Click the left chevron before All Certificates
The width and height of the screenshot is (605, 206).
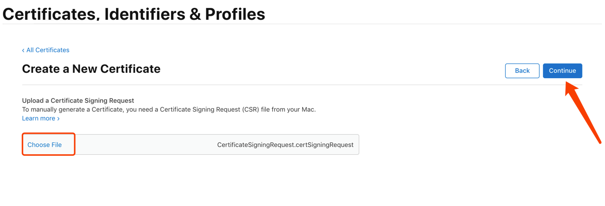[x=23, y=50]
